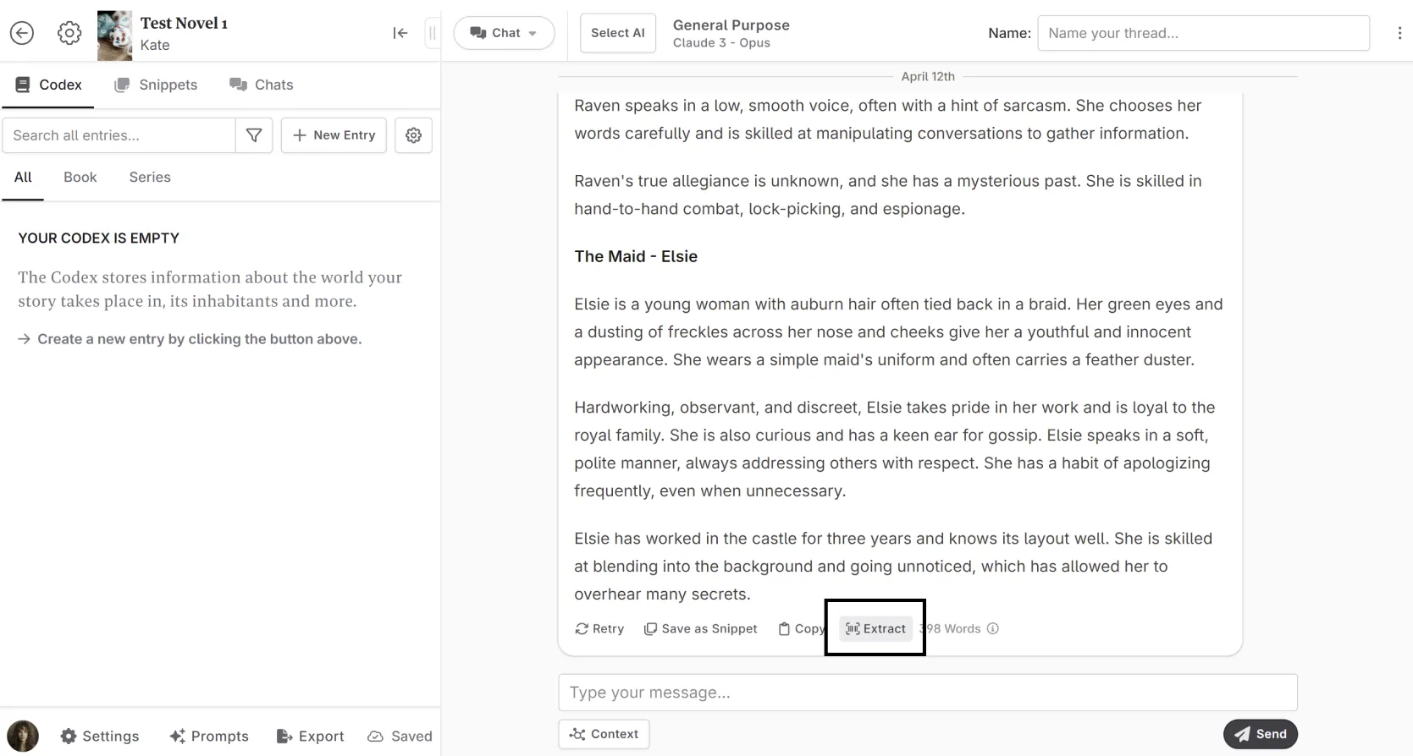This screenshot has height=756, width=1413.
Task: Open novel settings gear icon
Action: click(x=69, y=33)
